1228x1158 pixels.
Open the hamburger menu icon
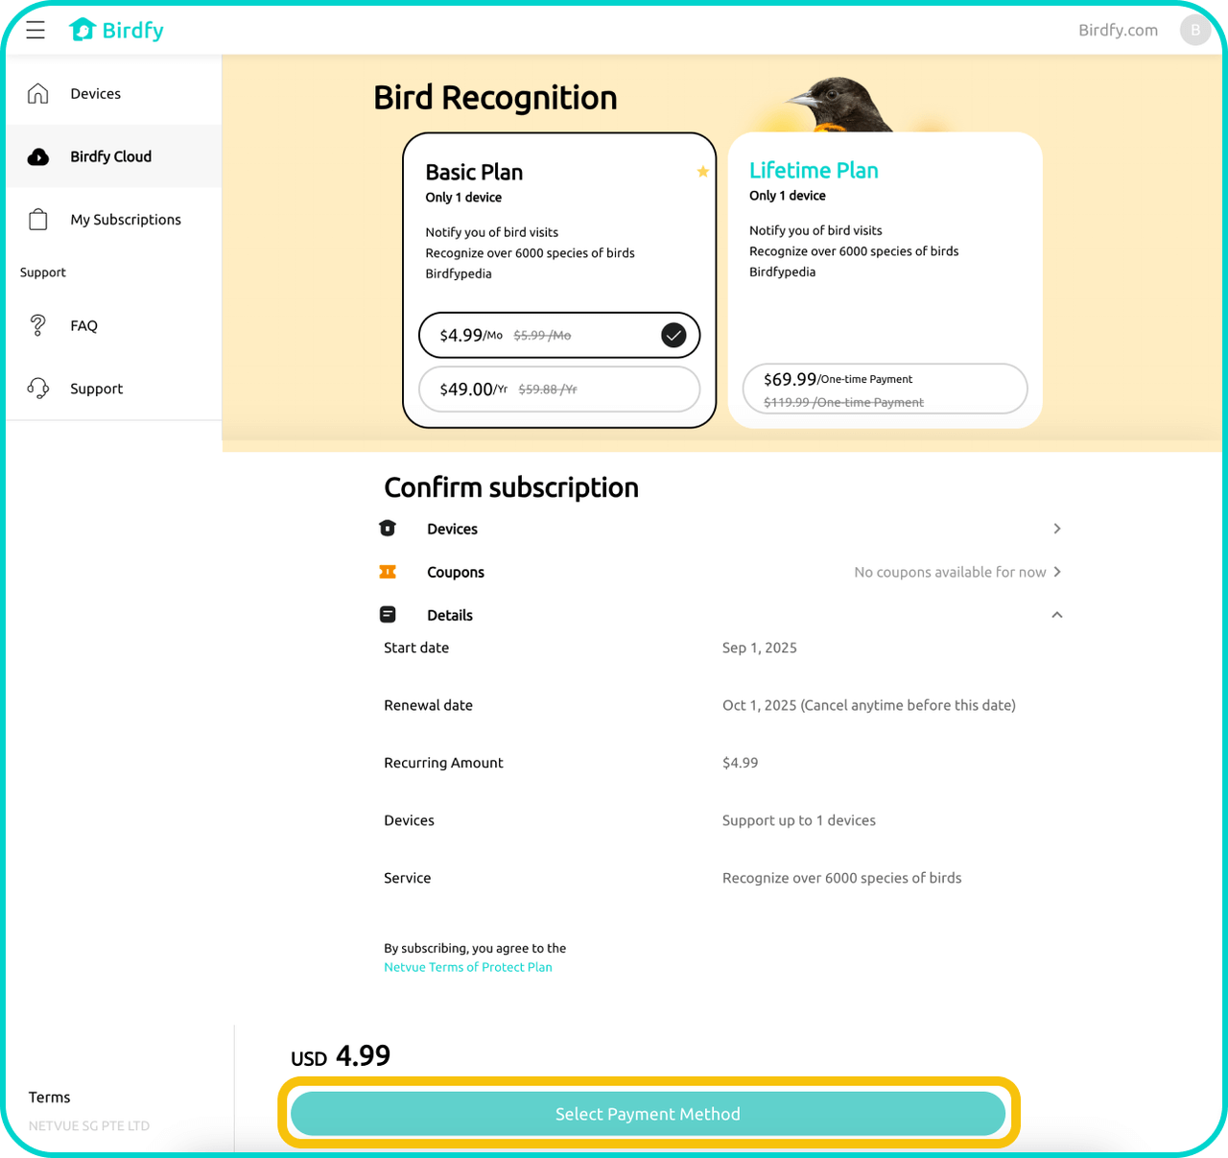(x=35, y=31)
